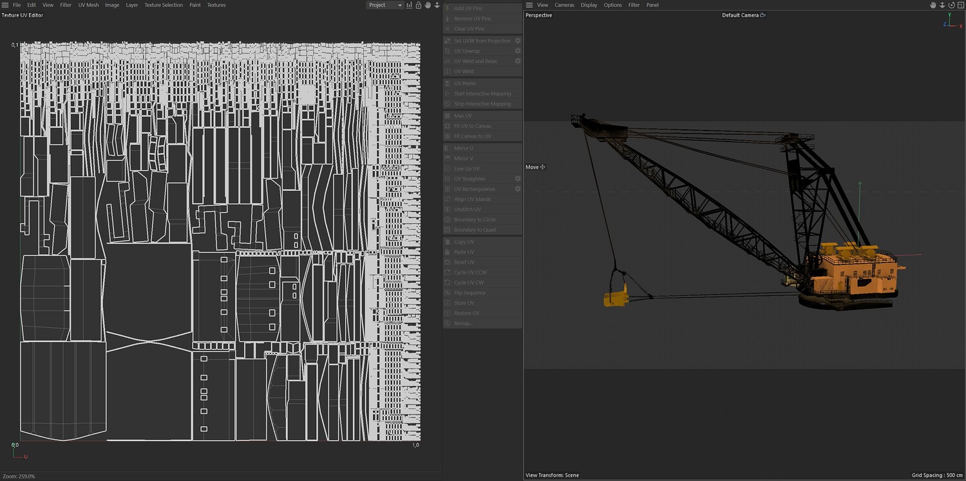Open the Paint menu
The height and width of the screenshot is (481, 966).
pos(195,5)
